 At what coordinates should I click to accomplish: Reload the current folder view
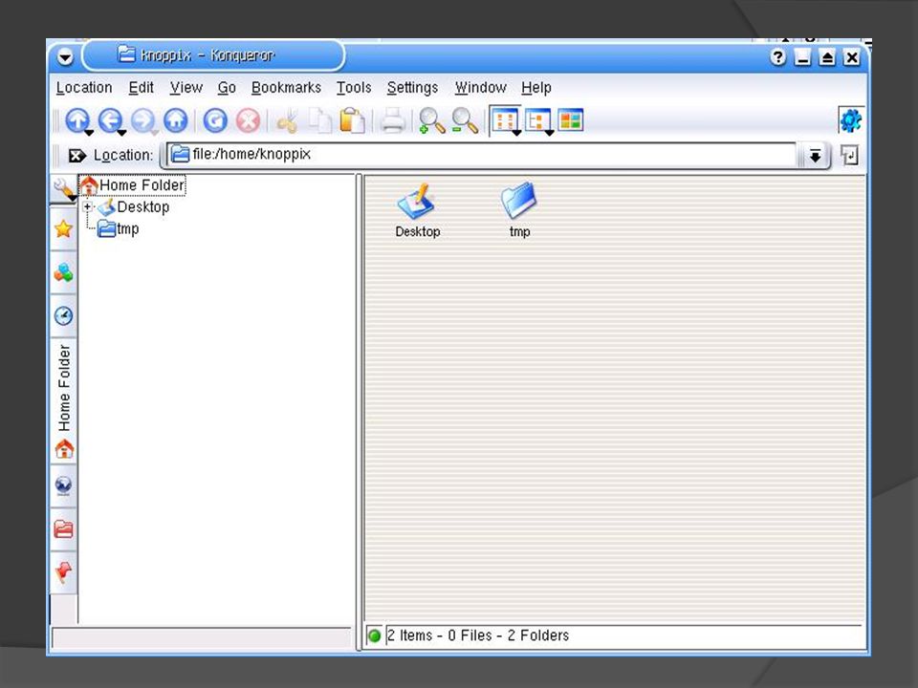(x=215, y=120)
